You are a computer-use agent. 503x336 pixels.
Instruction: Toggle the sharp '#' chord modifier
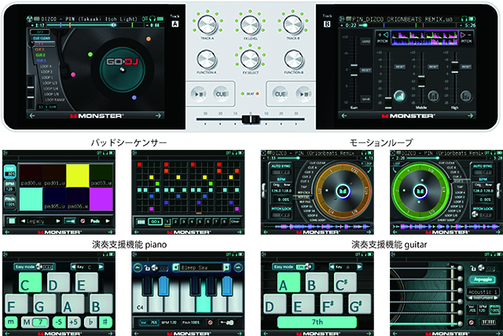pos(105,322)
